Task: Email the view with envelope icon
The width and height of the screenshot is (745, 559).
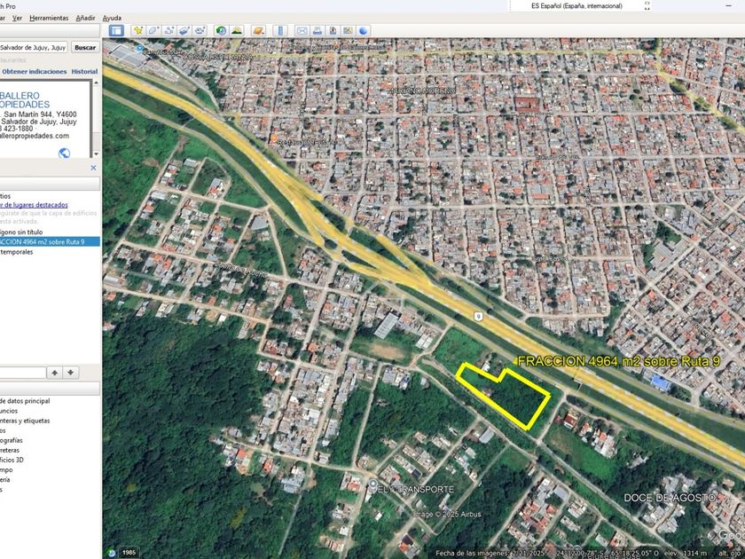Action: (x=302, y=31)
